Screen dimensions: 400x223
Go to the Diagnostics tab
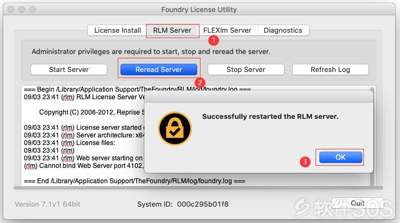[x=283, y=31]
